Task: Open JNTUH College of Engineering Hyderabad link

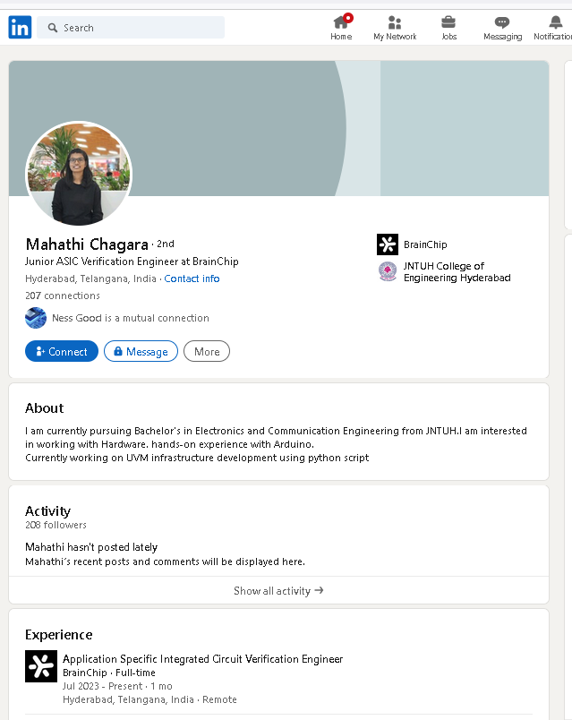Action: coord(457,272)
